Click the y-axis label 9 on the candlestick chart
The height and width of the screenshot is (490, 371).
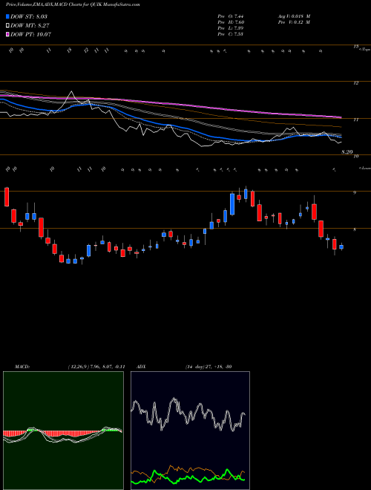tap(355, 193)
